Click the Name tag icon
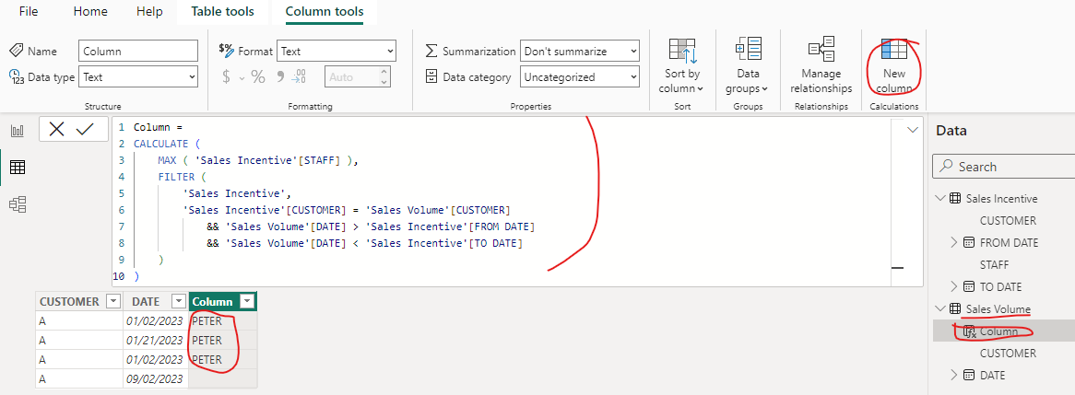 coord(18,51)
